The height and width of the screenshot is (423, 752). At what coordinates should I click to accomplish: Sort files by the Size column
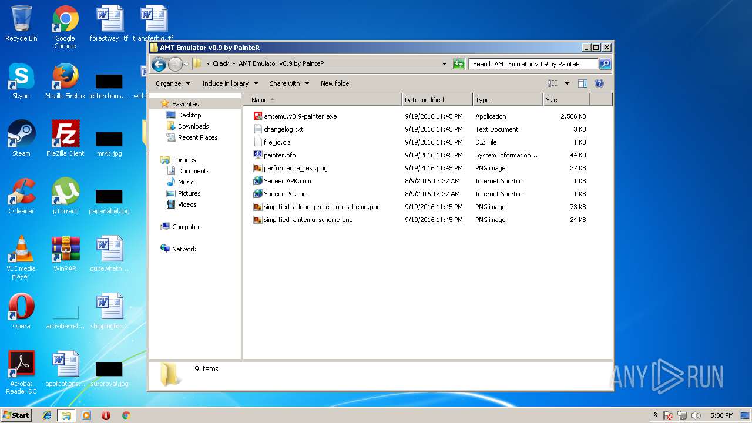pos(566,100)
